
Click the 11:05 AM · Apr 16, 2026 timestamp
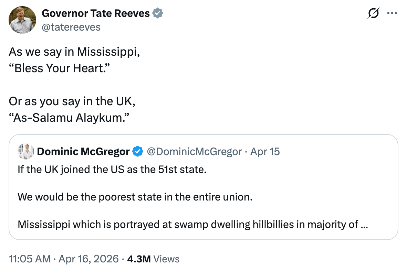(64, 259)
